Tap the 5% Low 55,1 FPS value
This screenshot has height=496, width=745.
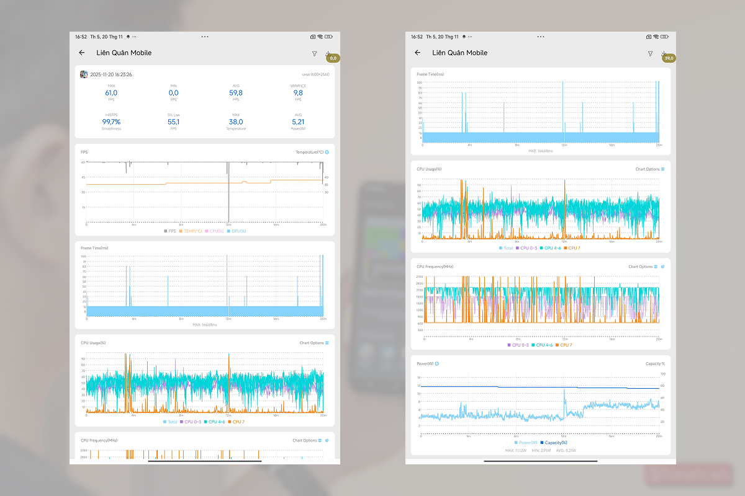click(x=173, y=122)
